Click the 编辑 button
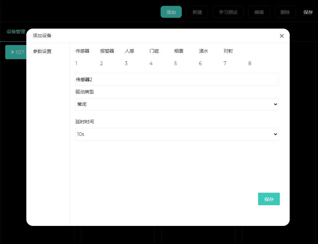Viewport: 318px width, 244px height. [x=259, y=12]
